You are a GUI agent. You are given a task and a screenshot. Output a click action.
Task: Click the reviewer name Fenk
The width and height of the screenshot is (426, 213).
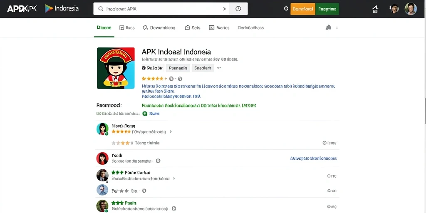(117, 156)
